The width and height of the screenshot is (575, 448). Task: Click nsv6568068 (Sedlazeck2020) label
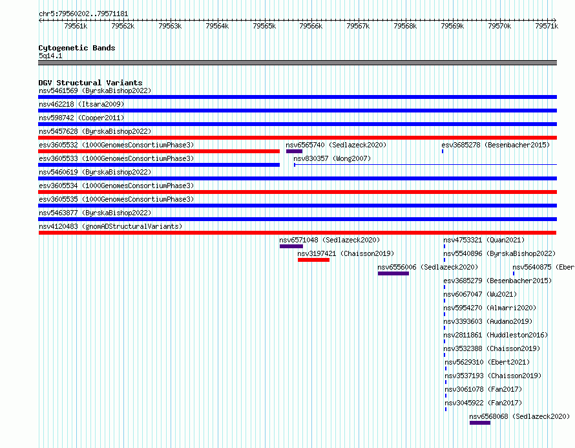click(519, 416)
